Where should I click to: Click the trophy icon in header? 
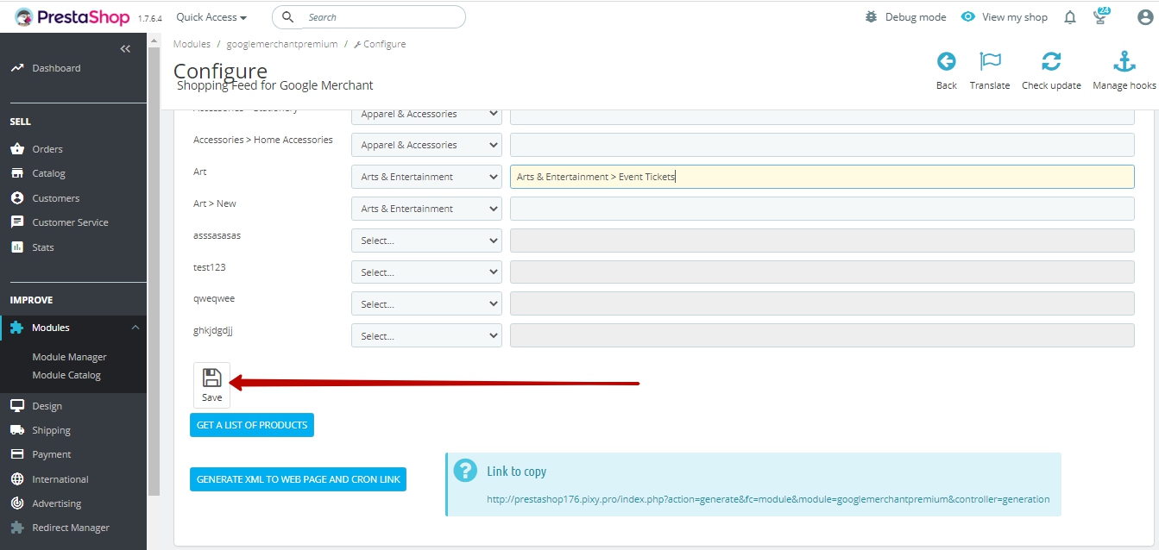1100,17
